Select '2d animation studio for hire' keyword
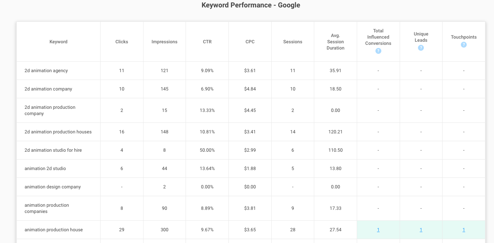 [x=53, y=150]
